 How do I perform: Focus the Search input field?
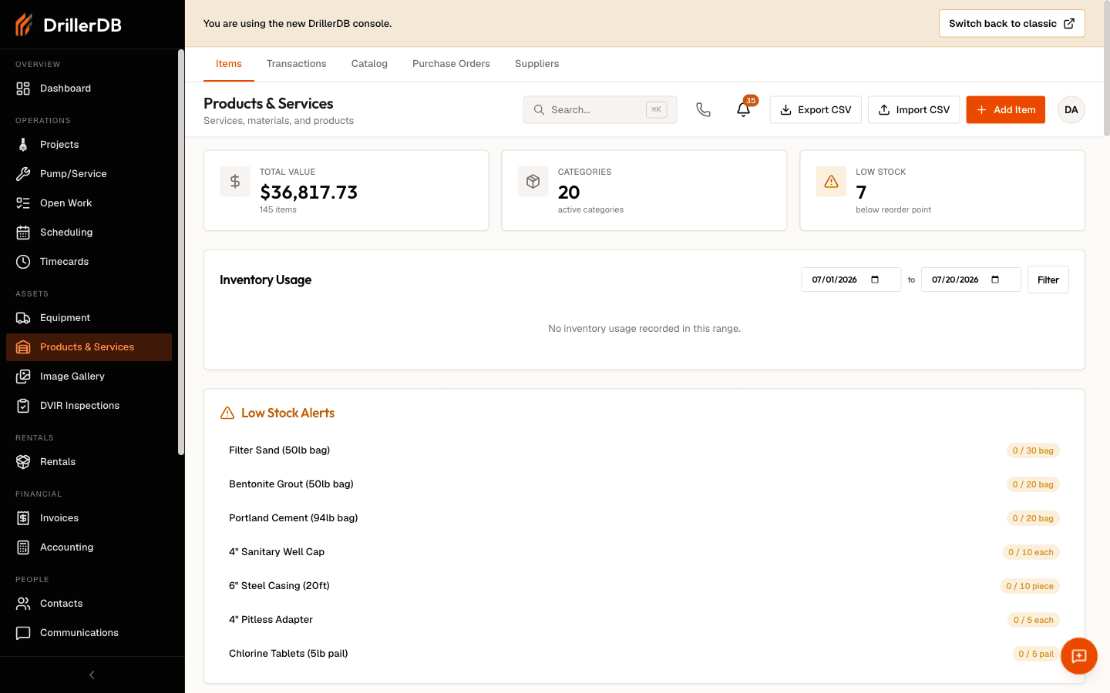tap(600, 110)
